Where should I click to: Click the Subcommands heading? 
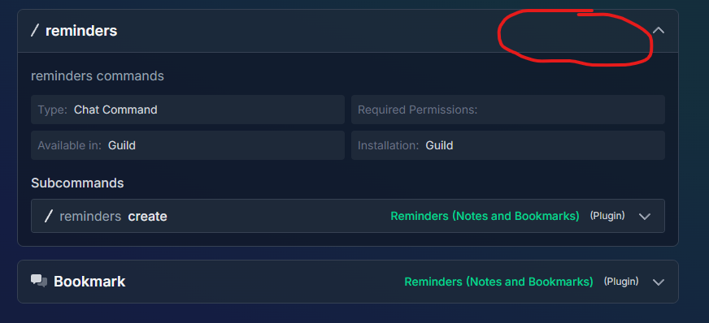[x=77, y=183]
